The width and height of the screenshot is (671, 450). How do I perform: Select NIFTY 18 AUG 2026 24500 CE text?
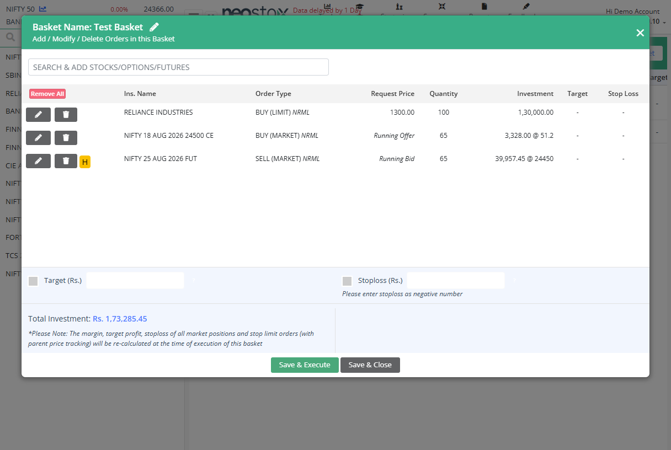[169, 136]
